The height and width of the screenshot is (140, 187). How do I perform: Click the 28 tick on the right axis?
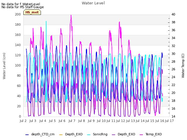[x=173, y=62]
